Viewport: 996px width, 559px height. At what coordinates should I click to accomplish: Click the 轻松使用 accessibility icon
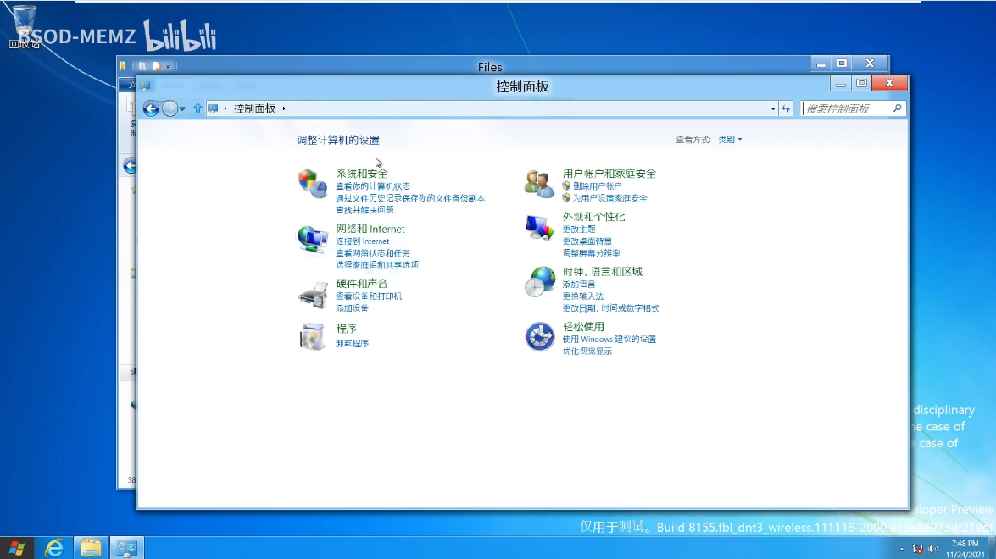(539, 337)
